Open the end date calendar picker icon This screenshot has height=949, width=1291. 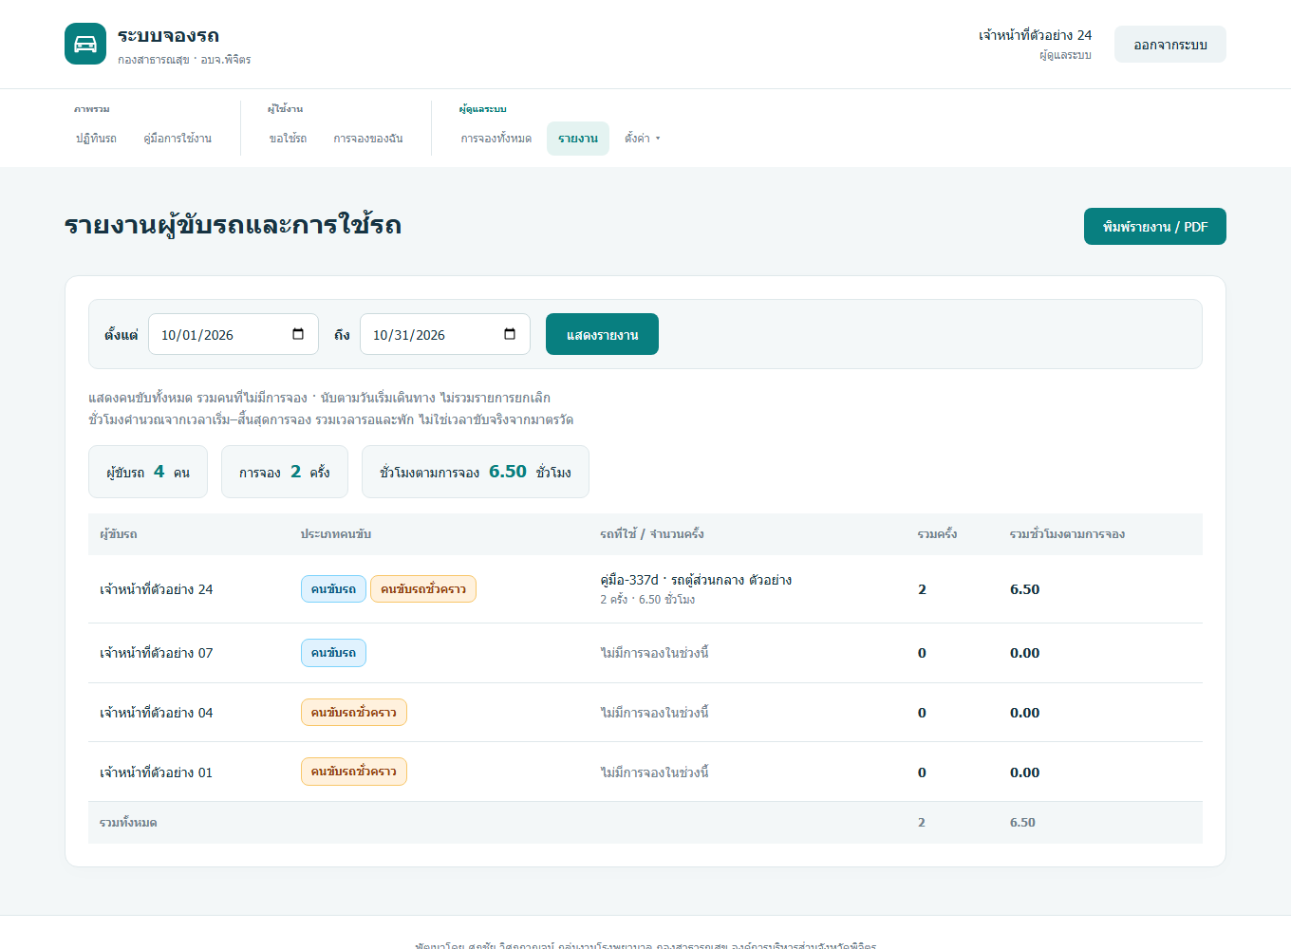pyautogui.click(x=510, y=334)
